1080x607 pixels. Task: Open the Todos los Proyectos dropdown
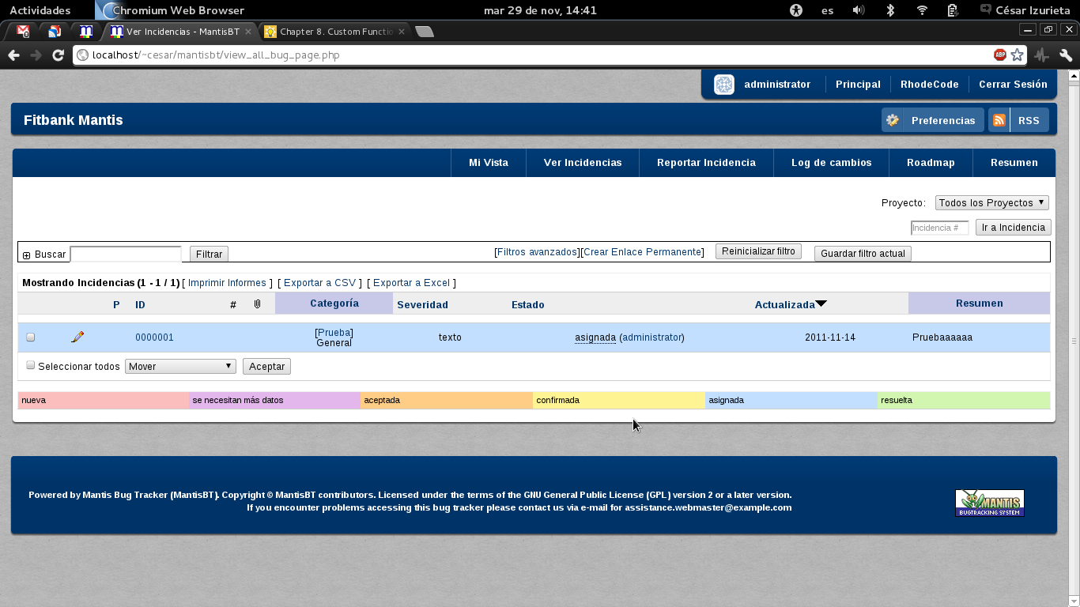[992, 203]
